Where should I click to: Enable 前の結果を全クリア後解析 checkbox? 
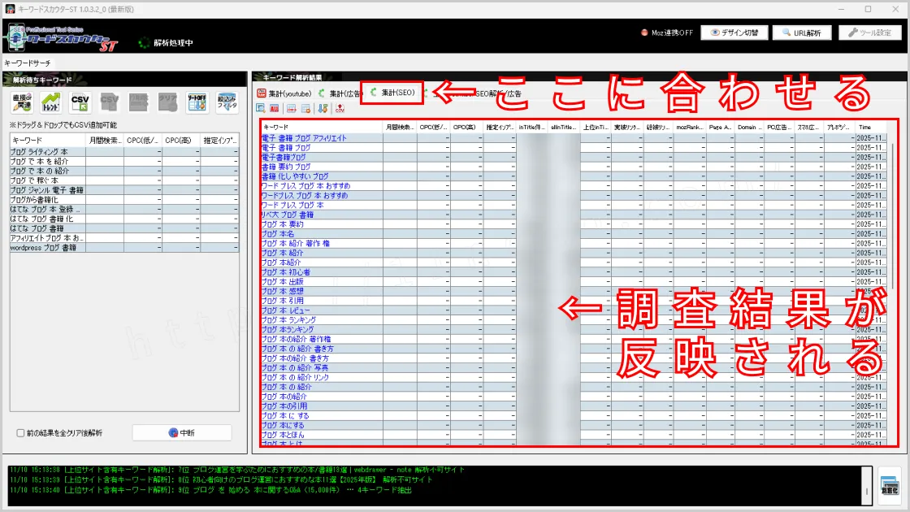pos(20,433)
